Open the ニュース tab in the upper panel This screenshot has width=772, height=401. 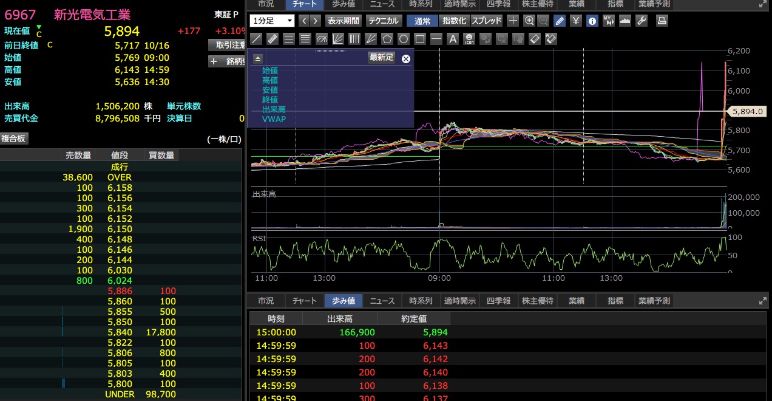tap(382, 4)
